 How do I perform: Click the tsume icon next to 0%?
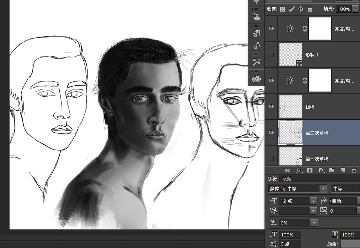[273, 222]
